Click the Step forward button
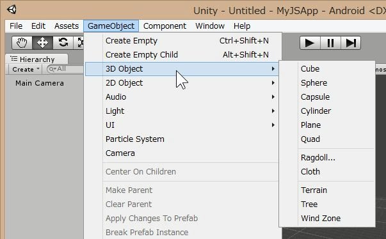The width and height of the screenshot is (386, 239). tap(351, 43)
